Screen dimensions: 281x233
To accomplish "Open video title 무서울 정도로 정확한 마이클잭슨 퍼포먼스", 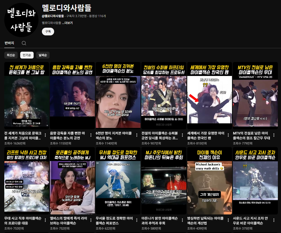I will pos(114,221).
